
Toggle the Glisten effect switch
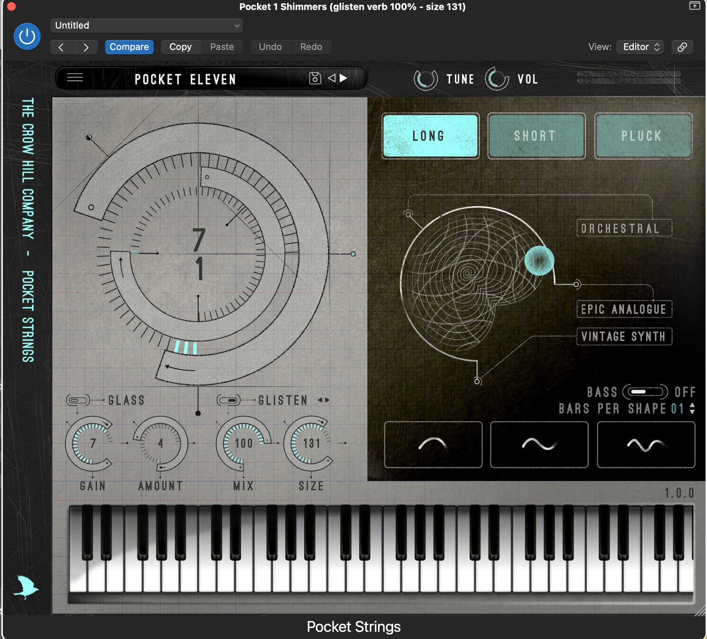(x=229, y=400)
